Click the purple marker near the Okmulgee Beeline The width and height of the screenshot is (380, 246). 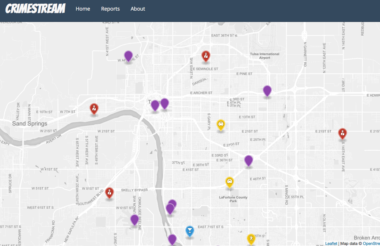click(134, 219)
